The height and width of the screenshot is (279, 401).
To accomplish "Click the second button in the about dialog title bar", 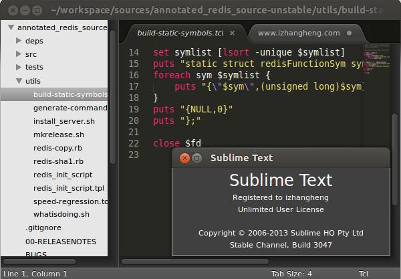I will point(197,158).
